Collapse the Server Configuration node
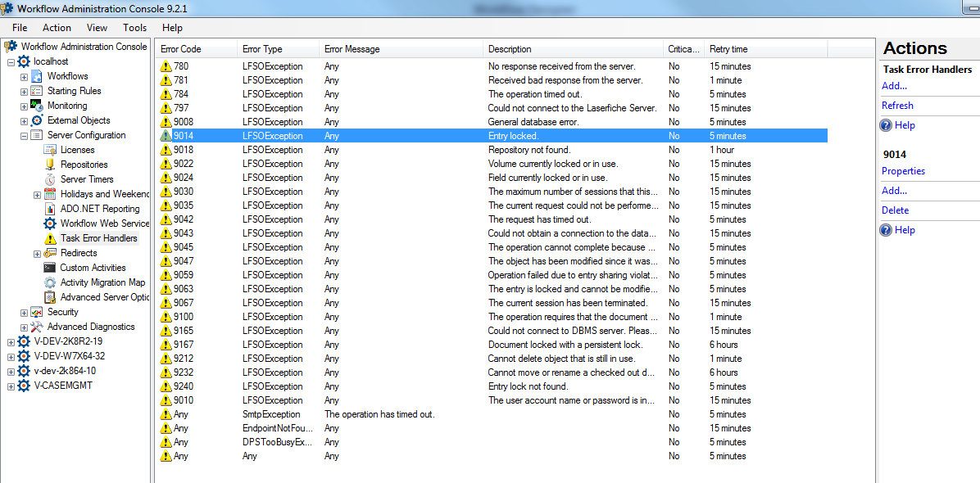The width and height of the screenshot is (980, 483). click(x=24, y=135)
